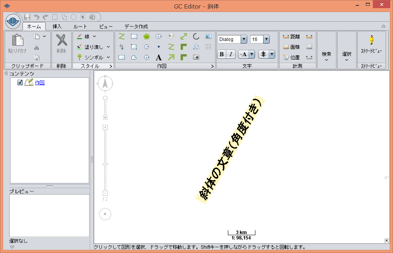The width and height of the screenshot is (393, 253).
Task: Open the text alignment dropdown arrow
Action: [x=272, y=54]
